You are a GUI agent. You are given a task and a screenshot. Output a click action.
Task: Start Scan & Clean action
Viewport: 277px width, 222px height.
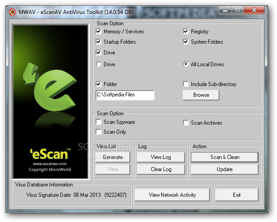[x=225, y=157]
